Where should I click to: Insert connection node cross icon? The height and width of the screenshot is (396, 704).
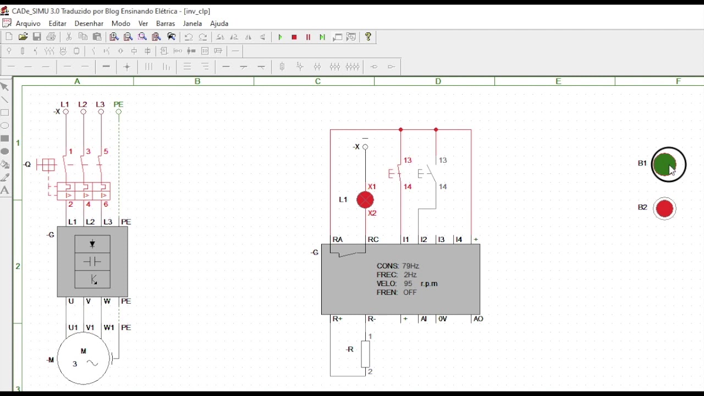[x=127, y=67]
